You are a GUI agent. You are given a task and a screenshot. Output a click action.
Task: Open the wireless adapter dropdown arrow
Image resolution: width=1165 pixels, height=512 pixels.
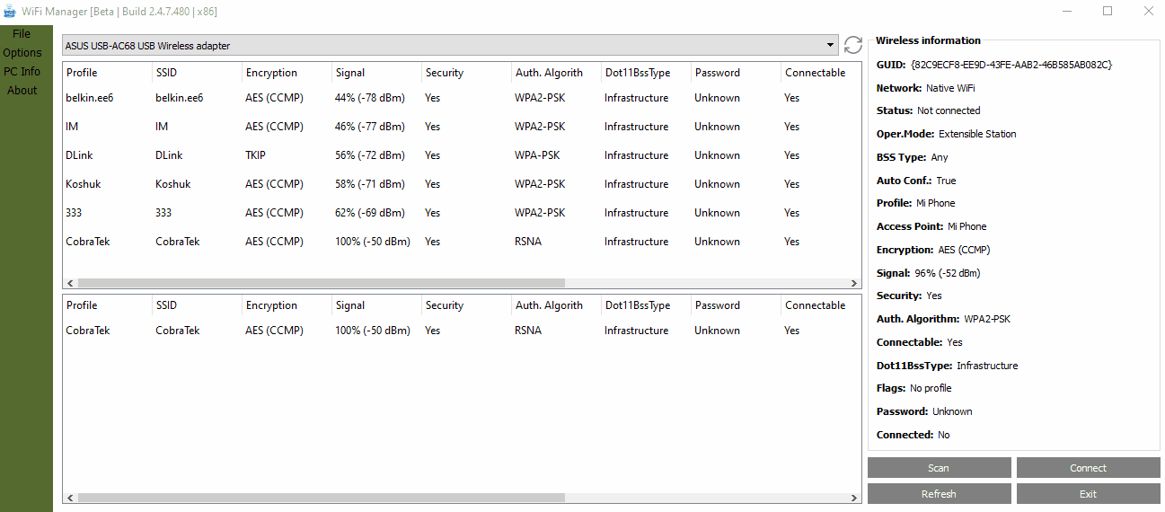(x=831, y=45)
